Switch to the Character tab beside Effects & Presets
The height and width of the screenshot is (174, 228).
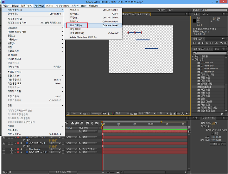217,49
